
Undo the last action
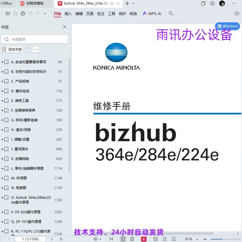pyautogui.click(x=30, y=14)
